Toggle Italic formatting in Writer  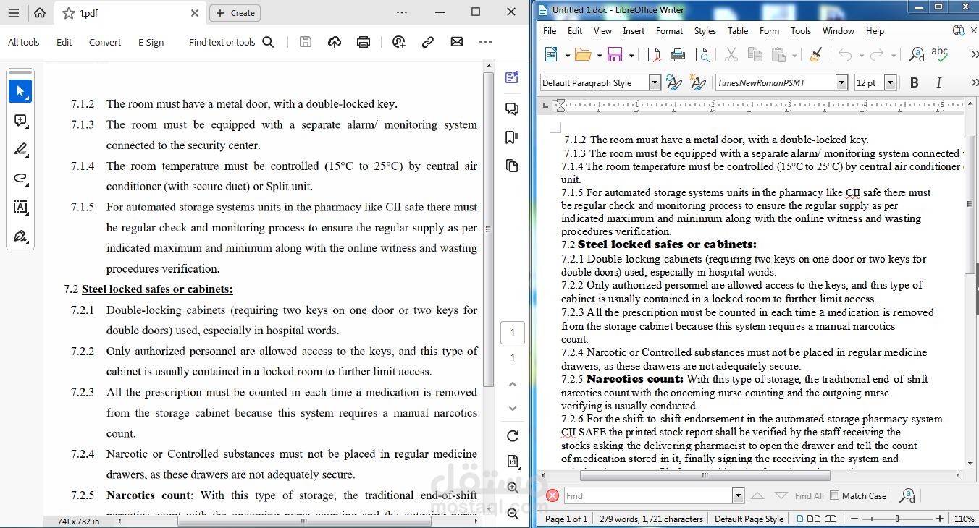tap(939, 82)
